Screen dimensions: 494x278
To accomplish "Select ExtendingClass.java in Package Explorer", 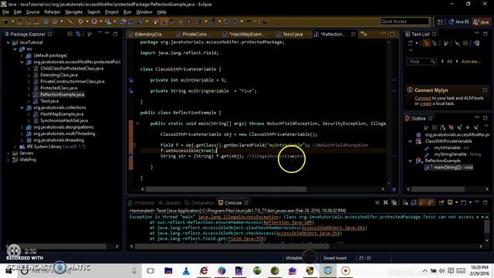I will coord(59,75).
